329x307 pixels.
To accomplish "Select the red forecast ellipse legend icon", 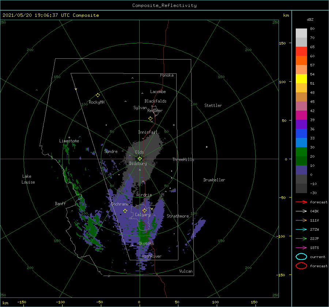I will [301, 266].
